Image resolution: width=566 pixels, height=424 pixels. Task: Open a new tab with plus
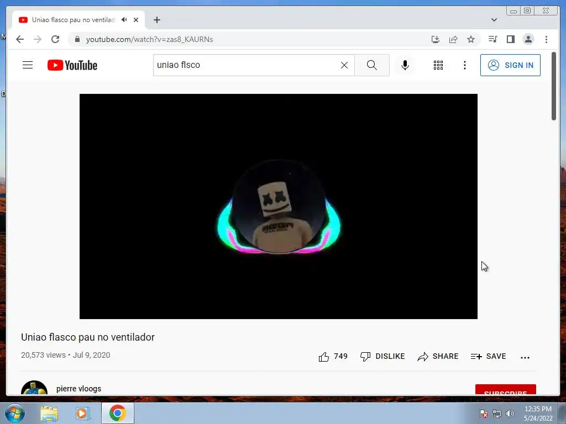click(156, 20)
